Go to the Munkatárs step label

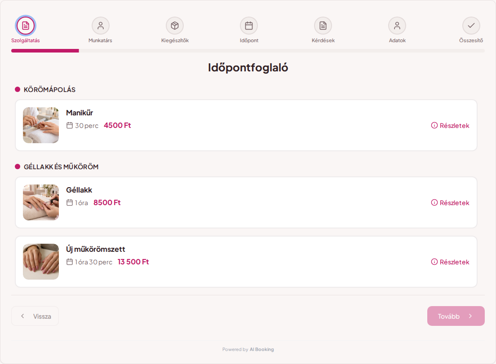pyautogui.click(x=100, y=40)
